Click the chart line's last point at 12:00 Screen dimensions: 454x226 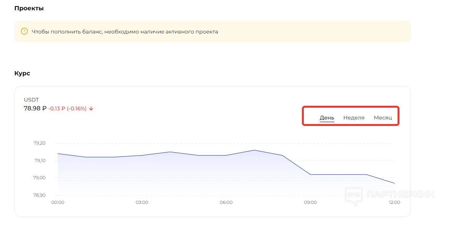pyautogui.click(x=395, y=183)
